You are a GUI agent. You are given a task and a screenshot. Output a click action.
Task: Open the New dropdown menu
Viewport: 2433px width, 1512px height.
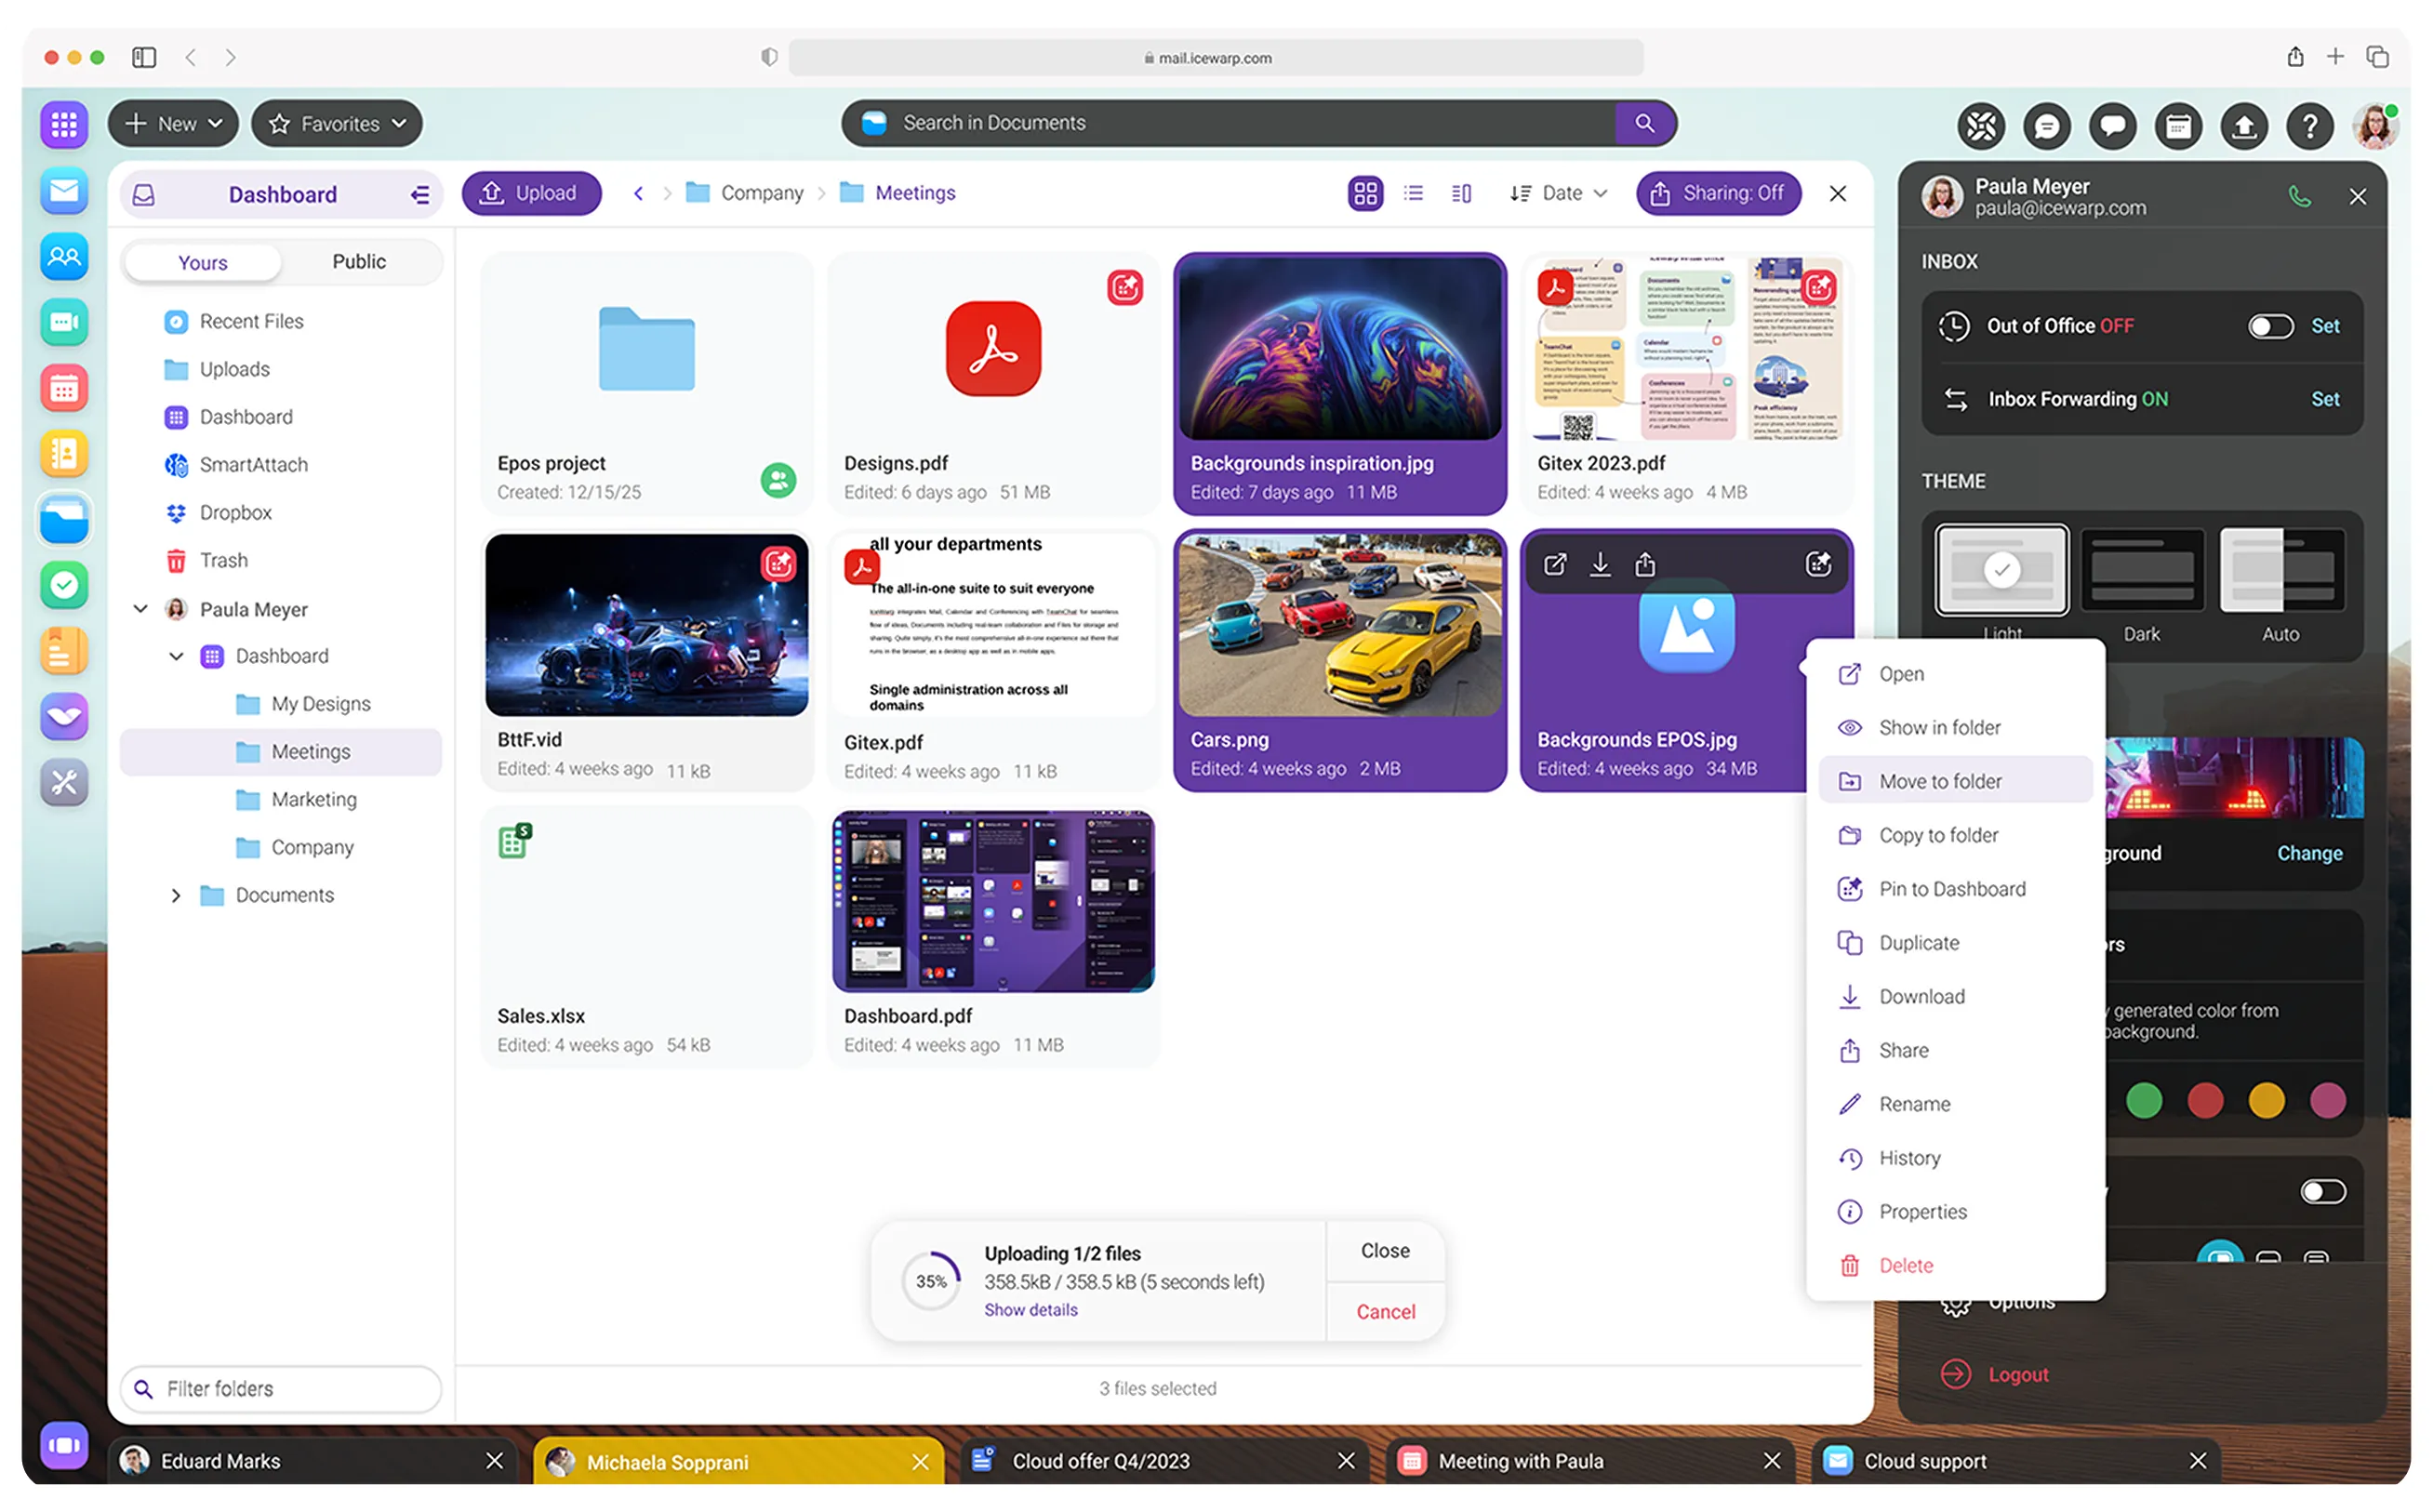tap(173, 124)
